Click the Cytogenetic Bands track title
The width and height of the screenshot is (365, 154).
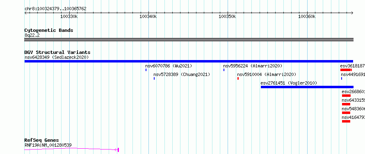coord(49,30)
